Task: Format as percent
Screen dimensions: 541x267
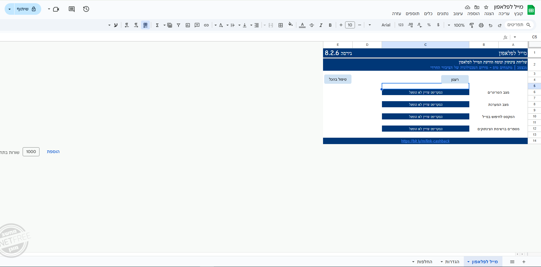Action: [x=429, y=25]
